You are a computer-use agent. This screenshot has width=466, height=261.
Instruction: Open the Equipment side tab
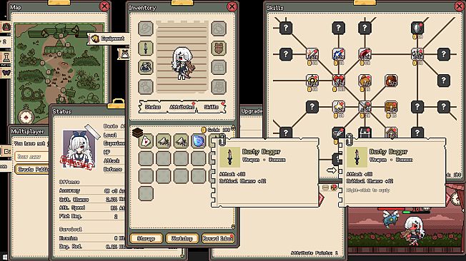108,39
